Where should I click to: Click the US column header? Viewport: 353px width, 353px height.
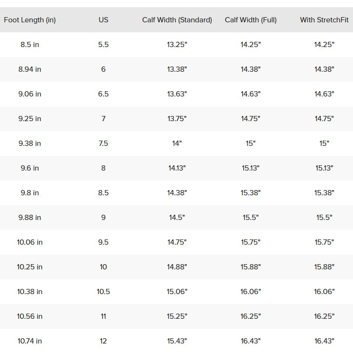click(103, 20)
